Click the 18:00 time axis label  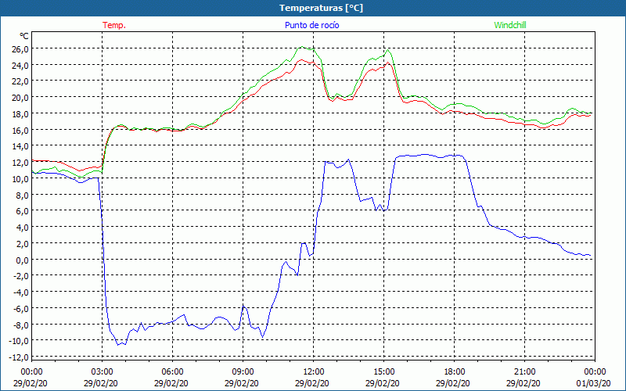tap(455, 372)
